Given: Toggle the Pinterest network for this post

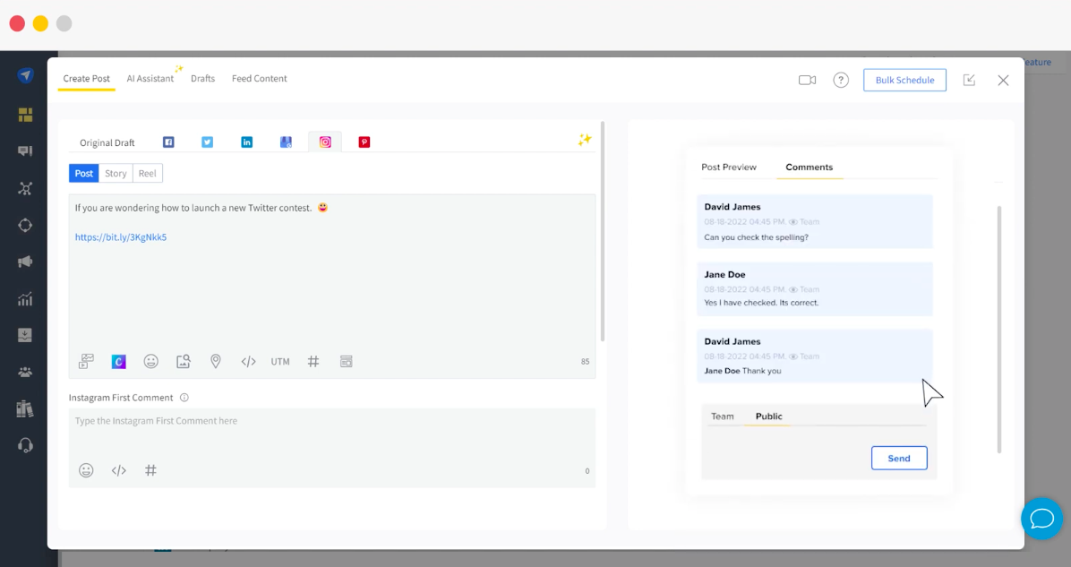Looking at the screenshot, I should tap(364, 142).
